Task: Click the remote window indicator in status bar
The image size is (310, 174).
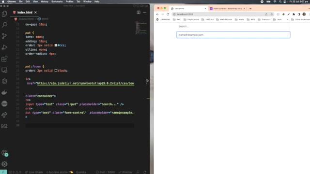Action: point(3,172)
